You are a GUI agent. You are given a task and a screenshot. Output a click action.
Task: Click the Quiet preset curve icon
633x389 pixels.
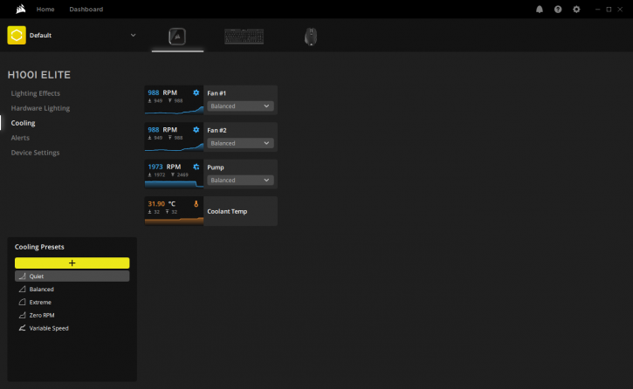point(22,276)
